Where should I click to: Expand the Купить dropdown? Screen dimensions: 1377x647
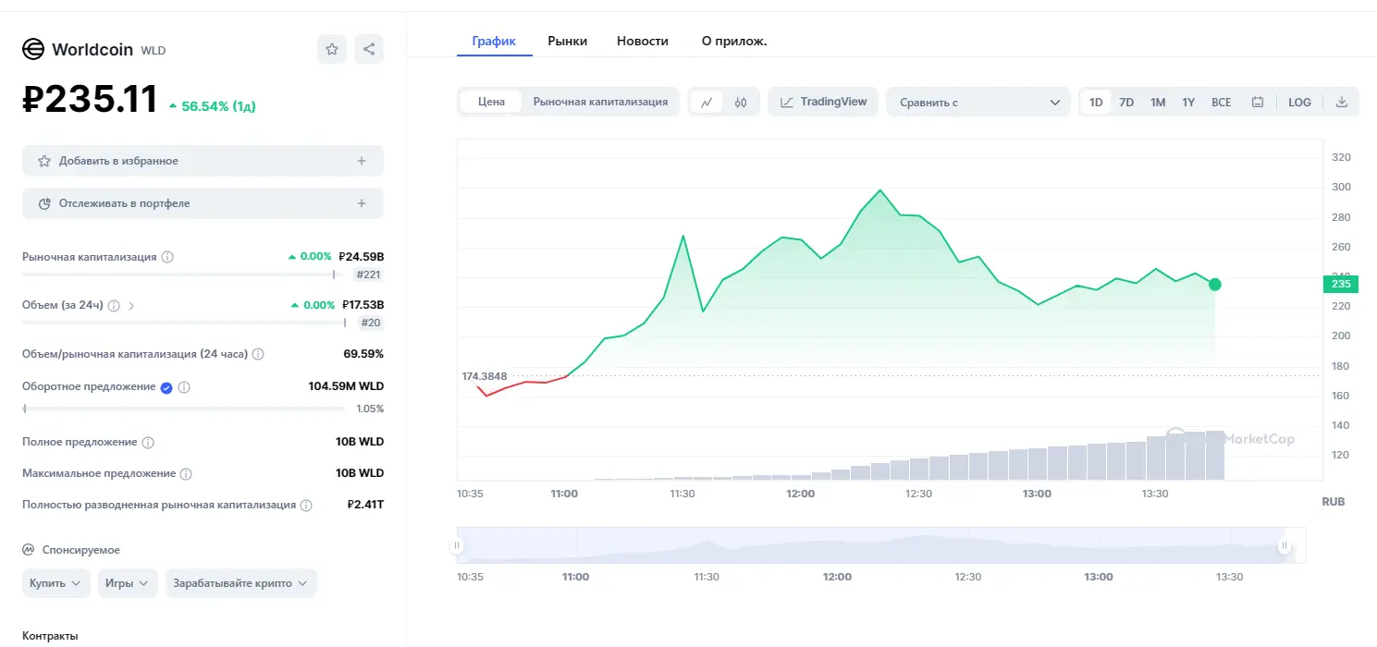[x=56, y=583]
